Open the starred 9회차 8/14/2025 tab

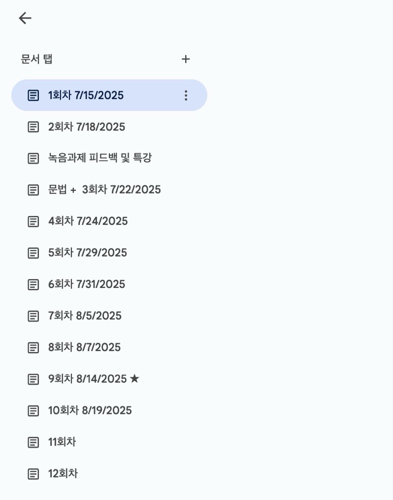click(x=109, y=379)
